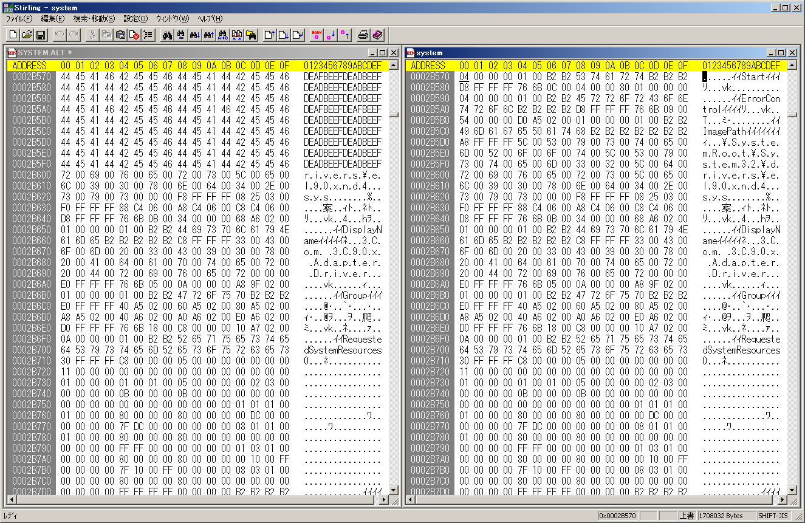
Task: Open the ヘルプ(H) menu
Action: [x=210, y=19]
